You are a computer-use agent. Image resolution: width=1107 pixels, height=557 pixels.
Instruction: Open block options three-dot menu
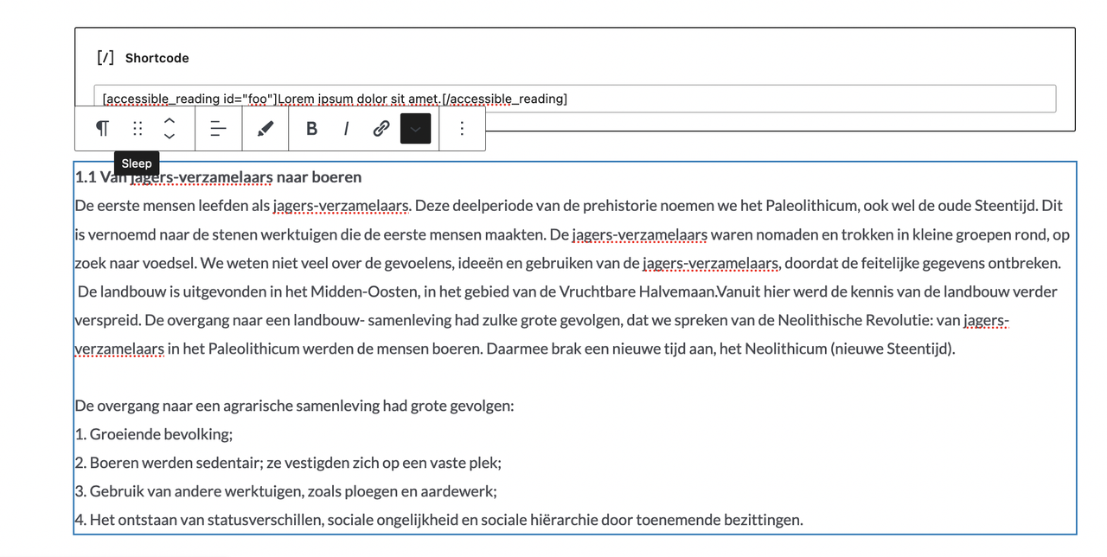[x=462, y=129]
